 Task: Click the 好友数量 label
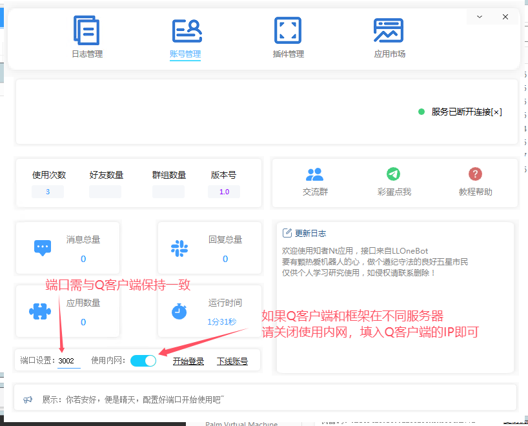[x=107, y=175]
